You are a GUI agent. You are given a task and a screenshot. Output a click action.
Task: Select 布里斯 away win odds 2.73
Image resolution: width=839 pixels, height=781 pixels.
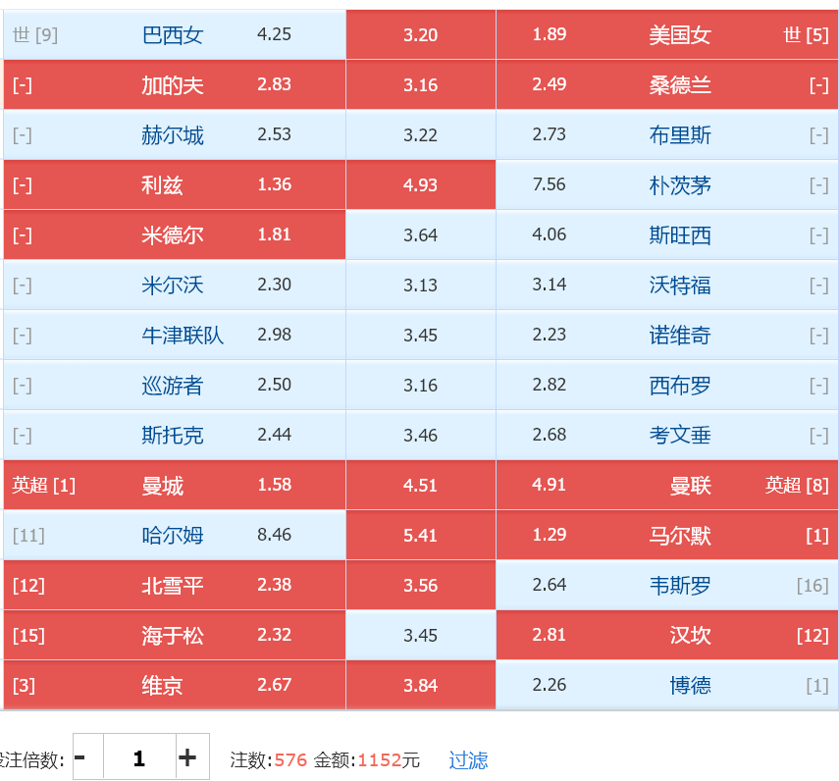coord(666,134)
